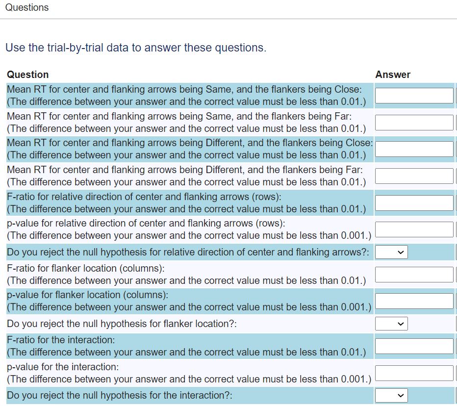457x406 pixels.
Task: Open reject null dropdown for flanker location
Action: tap(391, 324)
